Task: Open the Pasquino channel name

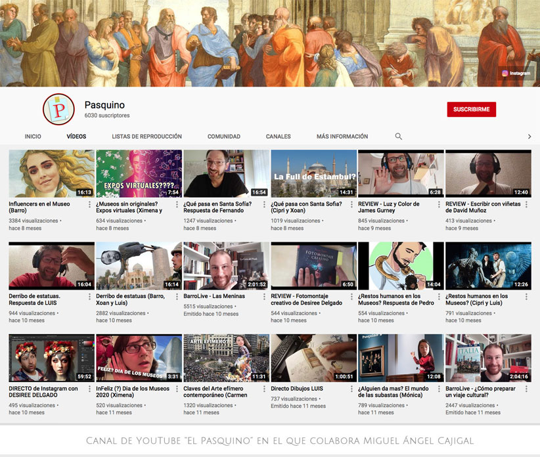Action: tap(104, 105)
